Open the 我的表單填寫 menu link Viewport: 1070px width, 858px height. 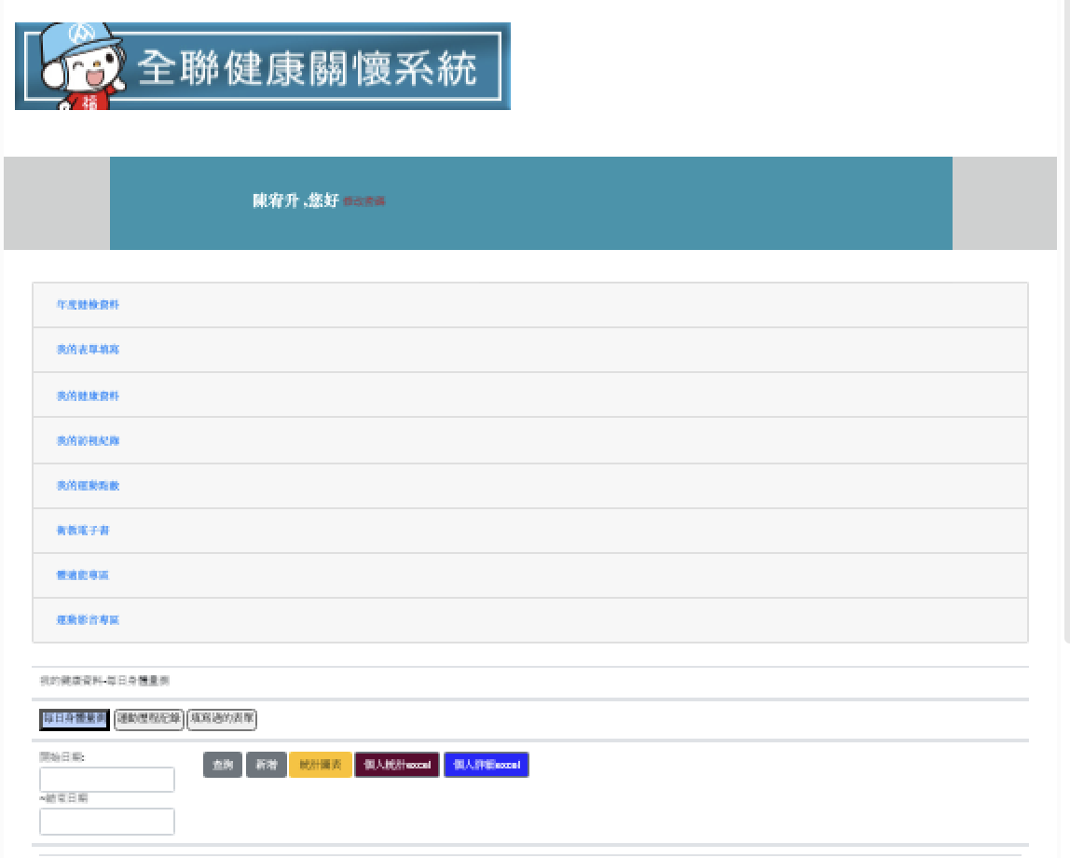tap(88, 350)
